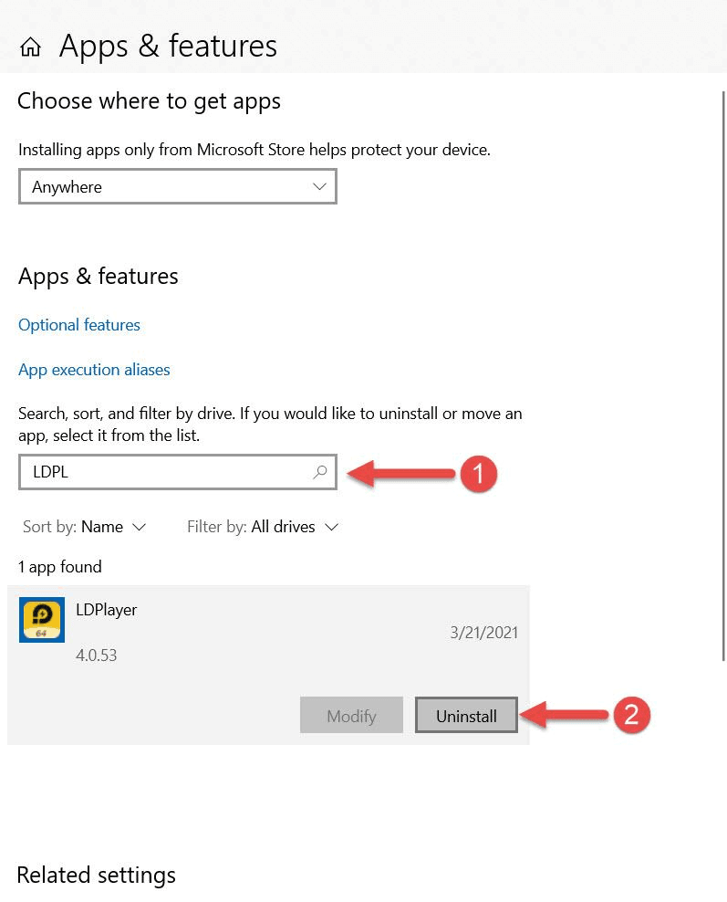Click the red circle numbered 2
This screenshot has width=727, height=902.
click(631, 715)
